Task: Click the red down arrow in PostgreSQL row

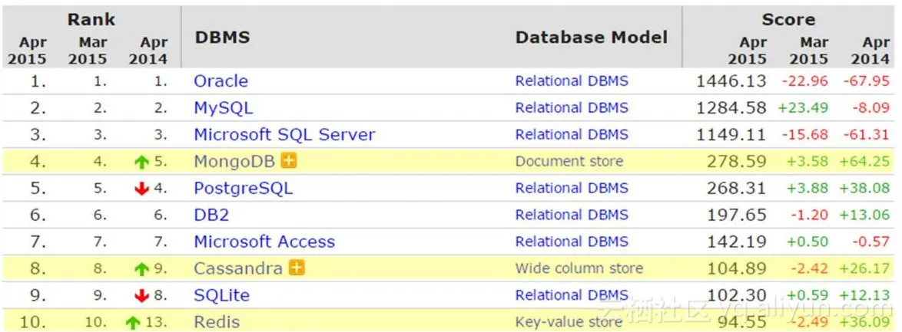Action: pyautogui.click(x=141, y=189)
